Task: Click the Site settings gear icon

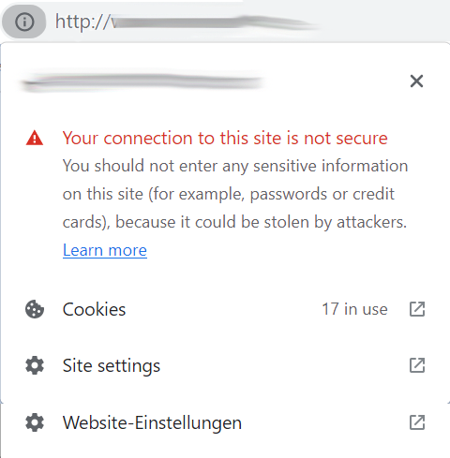Action: (35, 365)
